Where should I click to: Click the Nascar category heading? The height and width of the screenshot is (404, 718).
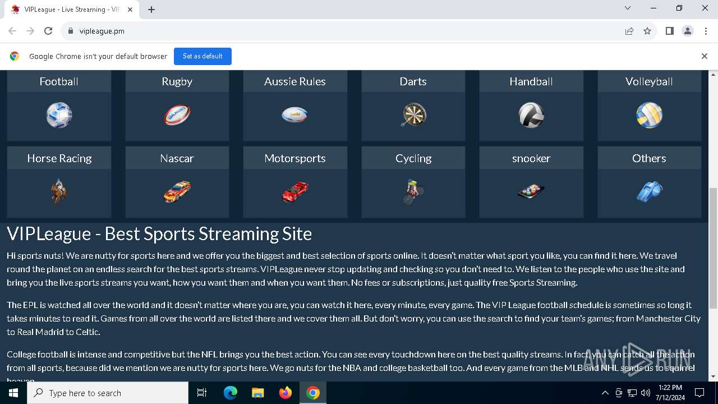tap(177, 158)
